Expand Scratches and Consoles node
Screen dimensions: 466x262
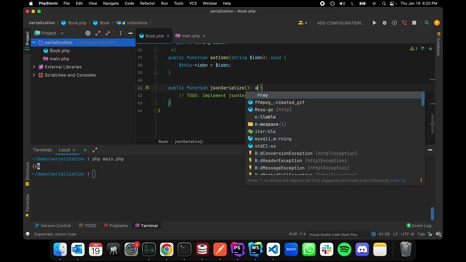coord(34,75)
